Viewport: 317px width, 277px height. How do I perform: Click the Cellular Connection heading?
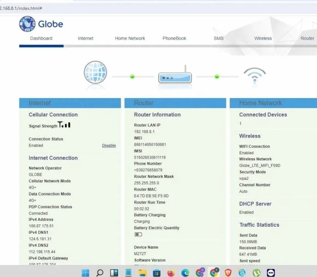(53, 115)
